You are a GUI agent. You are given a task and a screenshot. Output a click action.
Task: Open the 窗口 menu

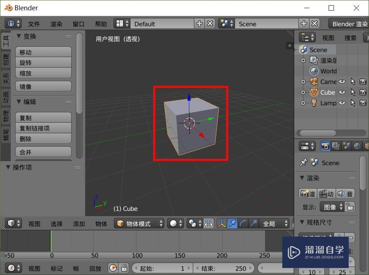pyautogui.click(x=79, y=24)
